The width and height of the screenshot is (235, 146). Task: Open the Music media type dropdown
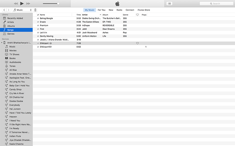[x=23, y=10]
